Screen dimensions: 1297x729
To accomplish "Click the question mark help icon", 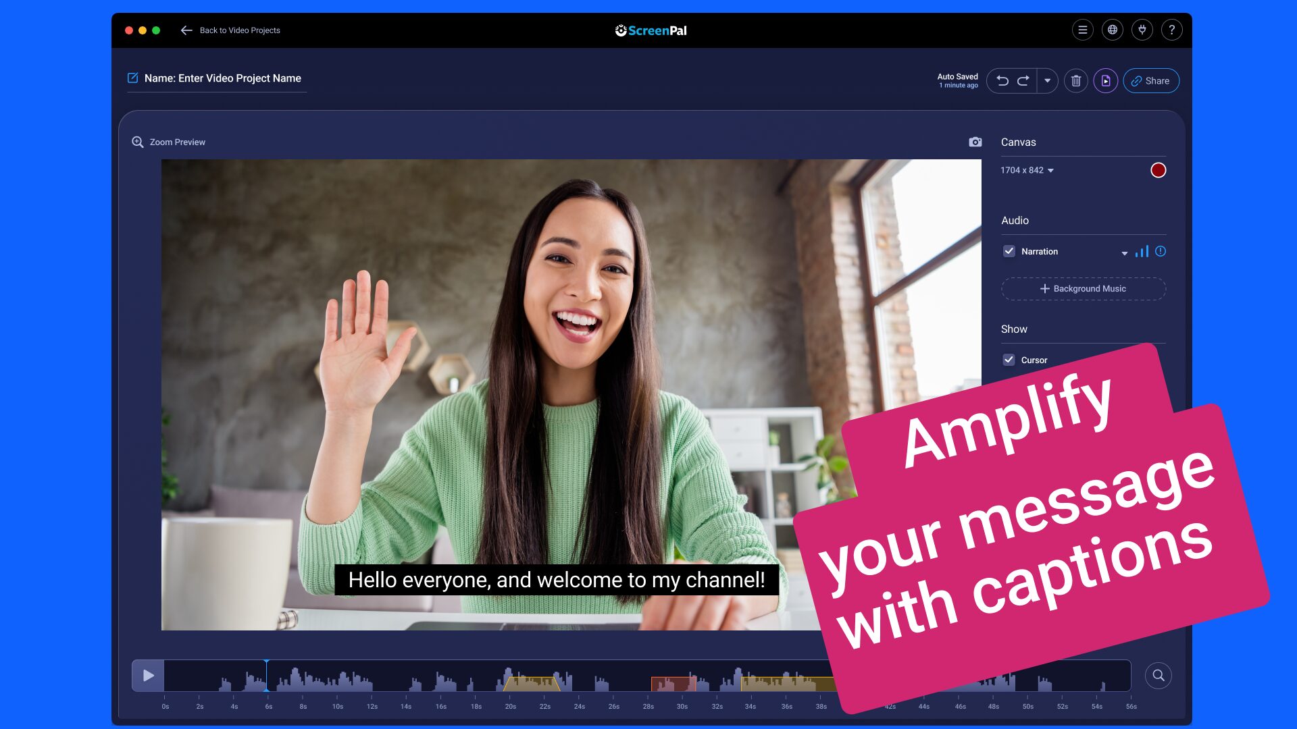I will pos(1172,30).
